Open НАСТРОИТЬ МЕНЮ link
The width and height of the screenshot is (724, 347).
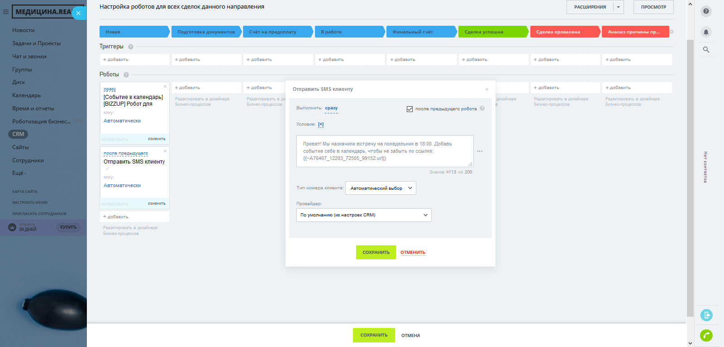click(30, 202)
